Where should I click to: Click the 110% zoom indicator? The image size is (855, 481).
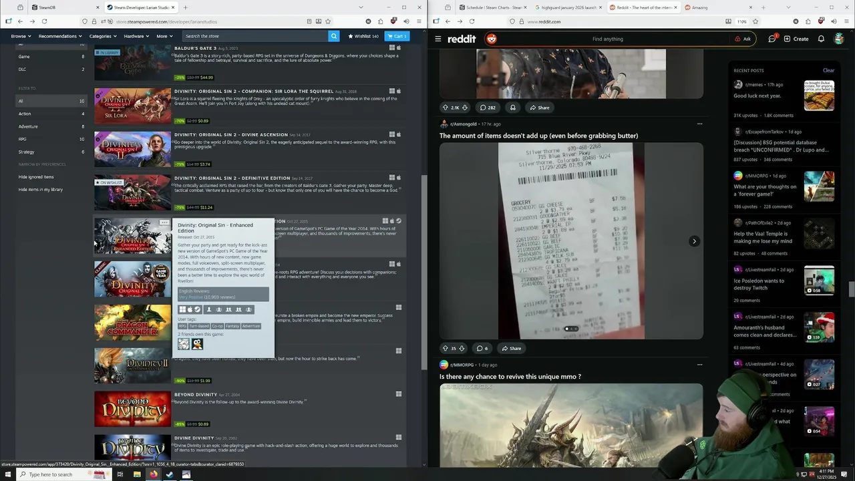pos(741,21)
